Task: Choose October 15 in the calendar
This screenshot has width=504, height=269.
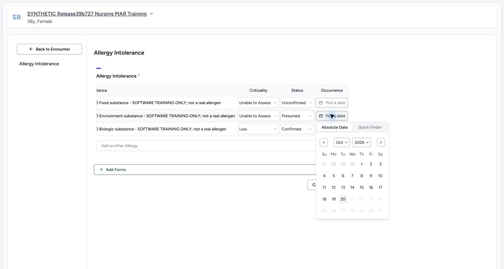Action: coord(362,188)
